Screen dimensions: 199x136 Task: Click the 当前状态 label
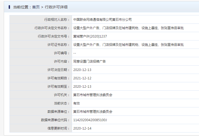pos(62,103)
